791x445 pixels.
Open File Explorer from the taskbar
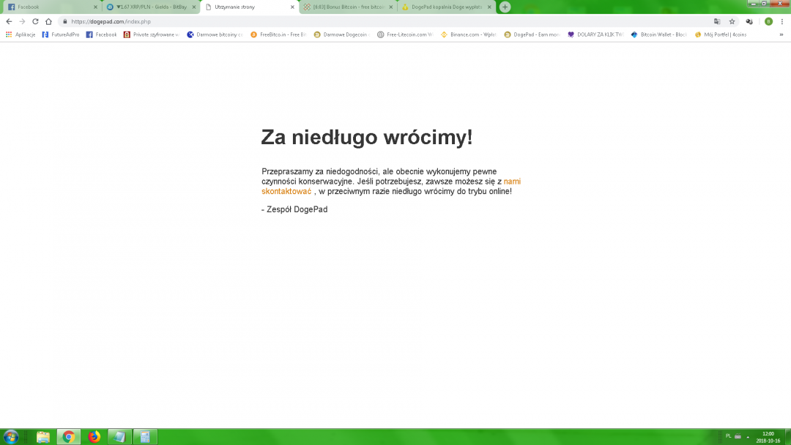tap(43, 437)
